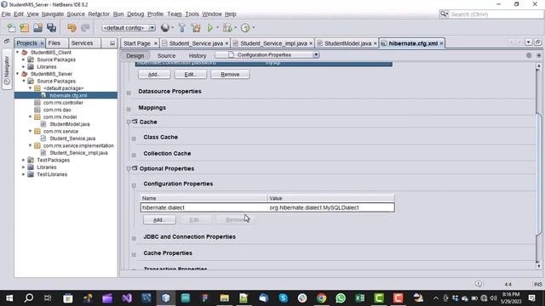Open the Configuration Properties combo box
545x306 pixels.
(267, 54)
